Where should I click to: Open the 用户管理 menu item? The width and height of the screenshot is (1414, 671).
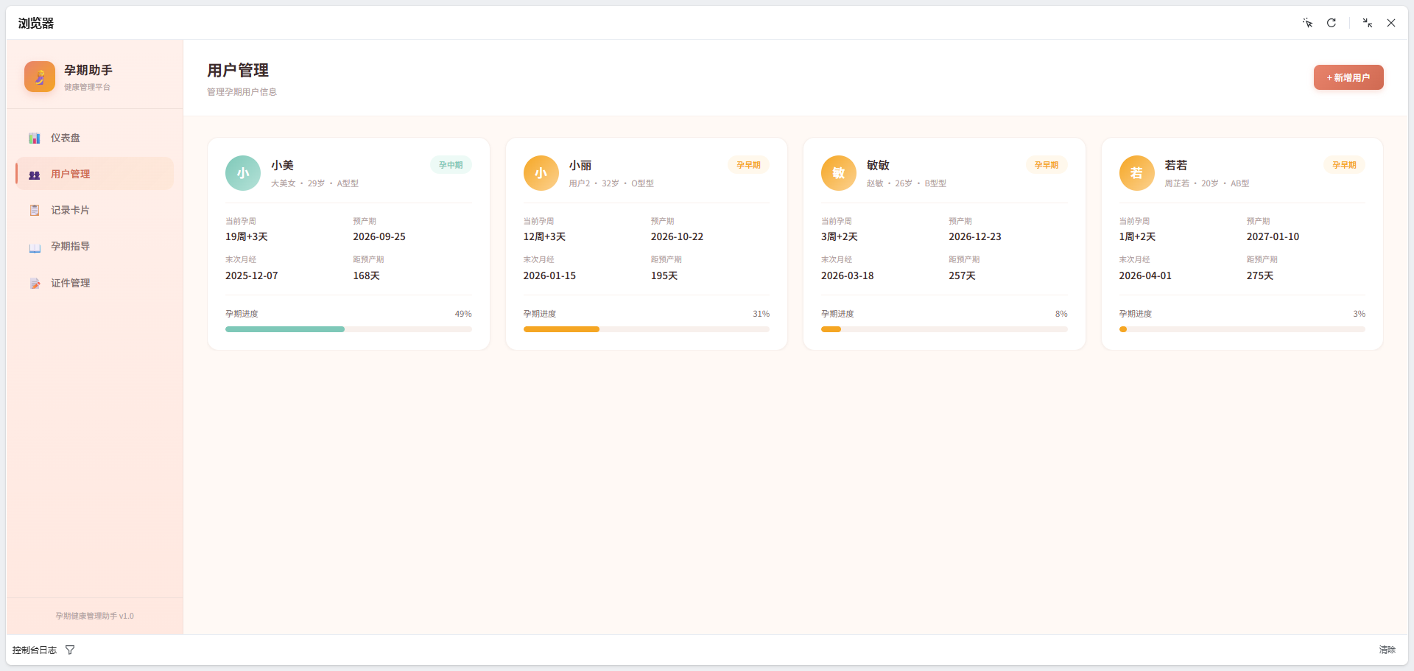(71, 175)
